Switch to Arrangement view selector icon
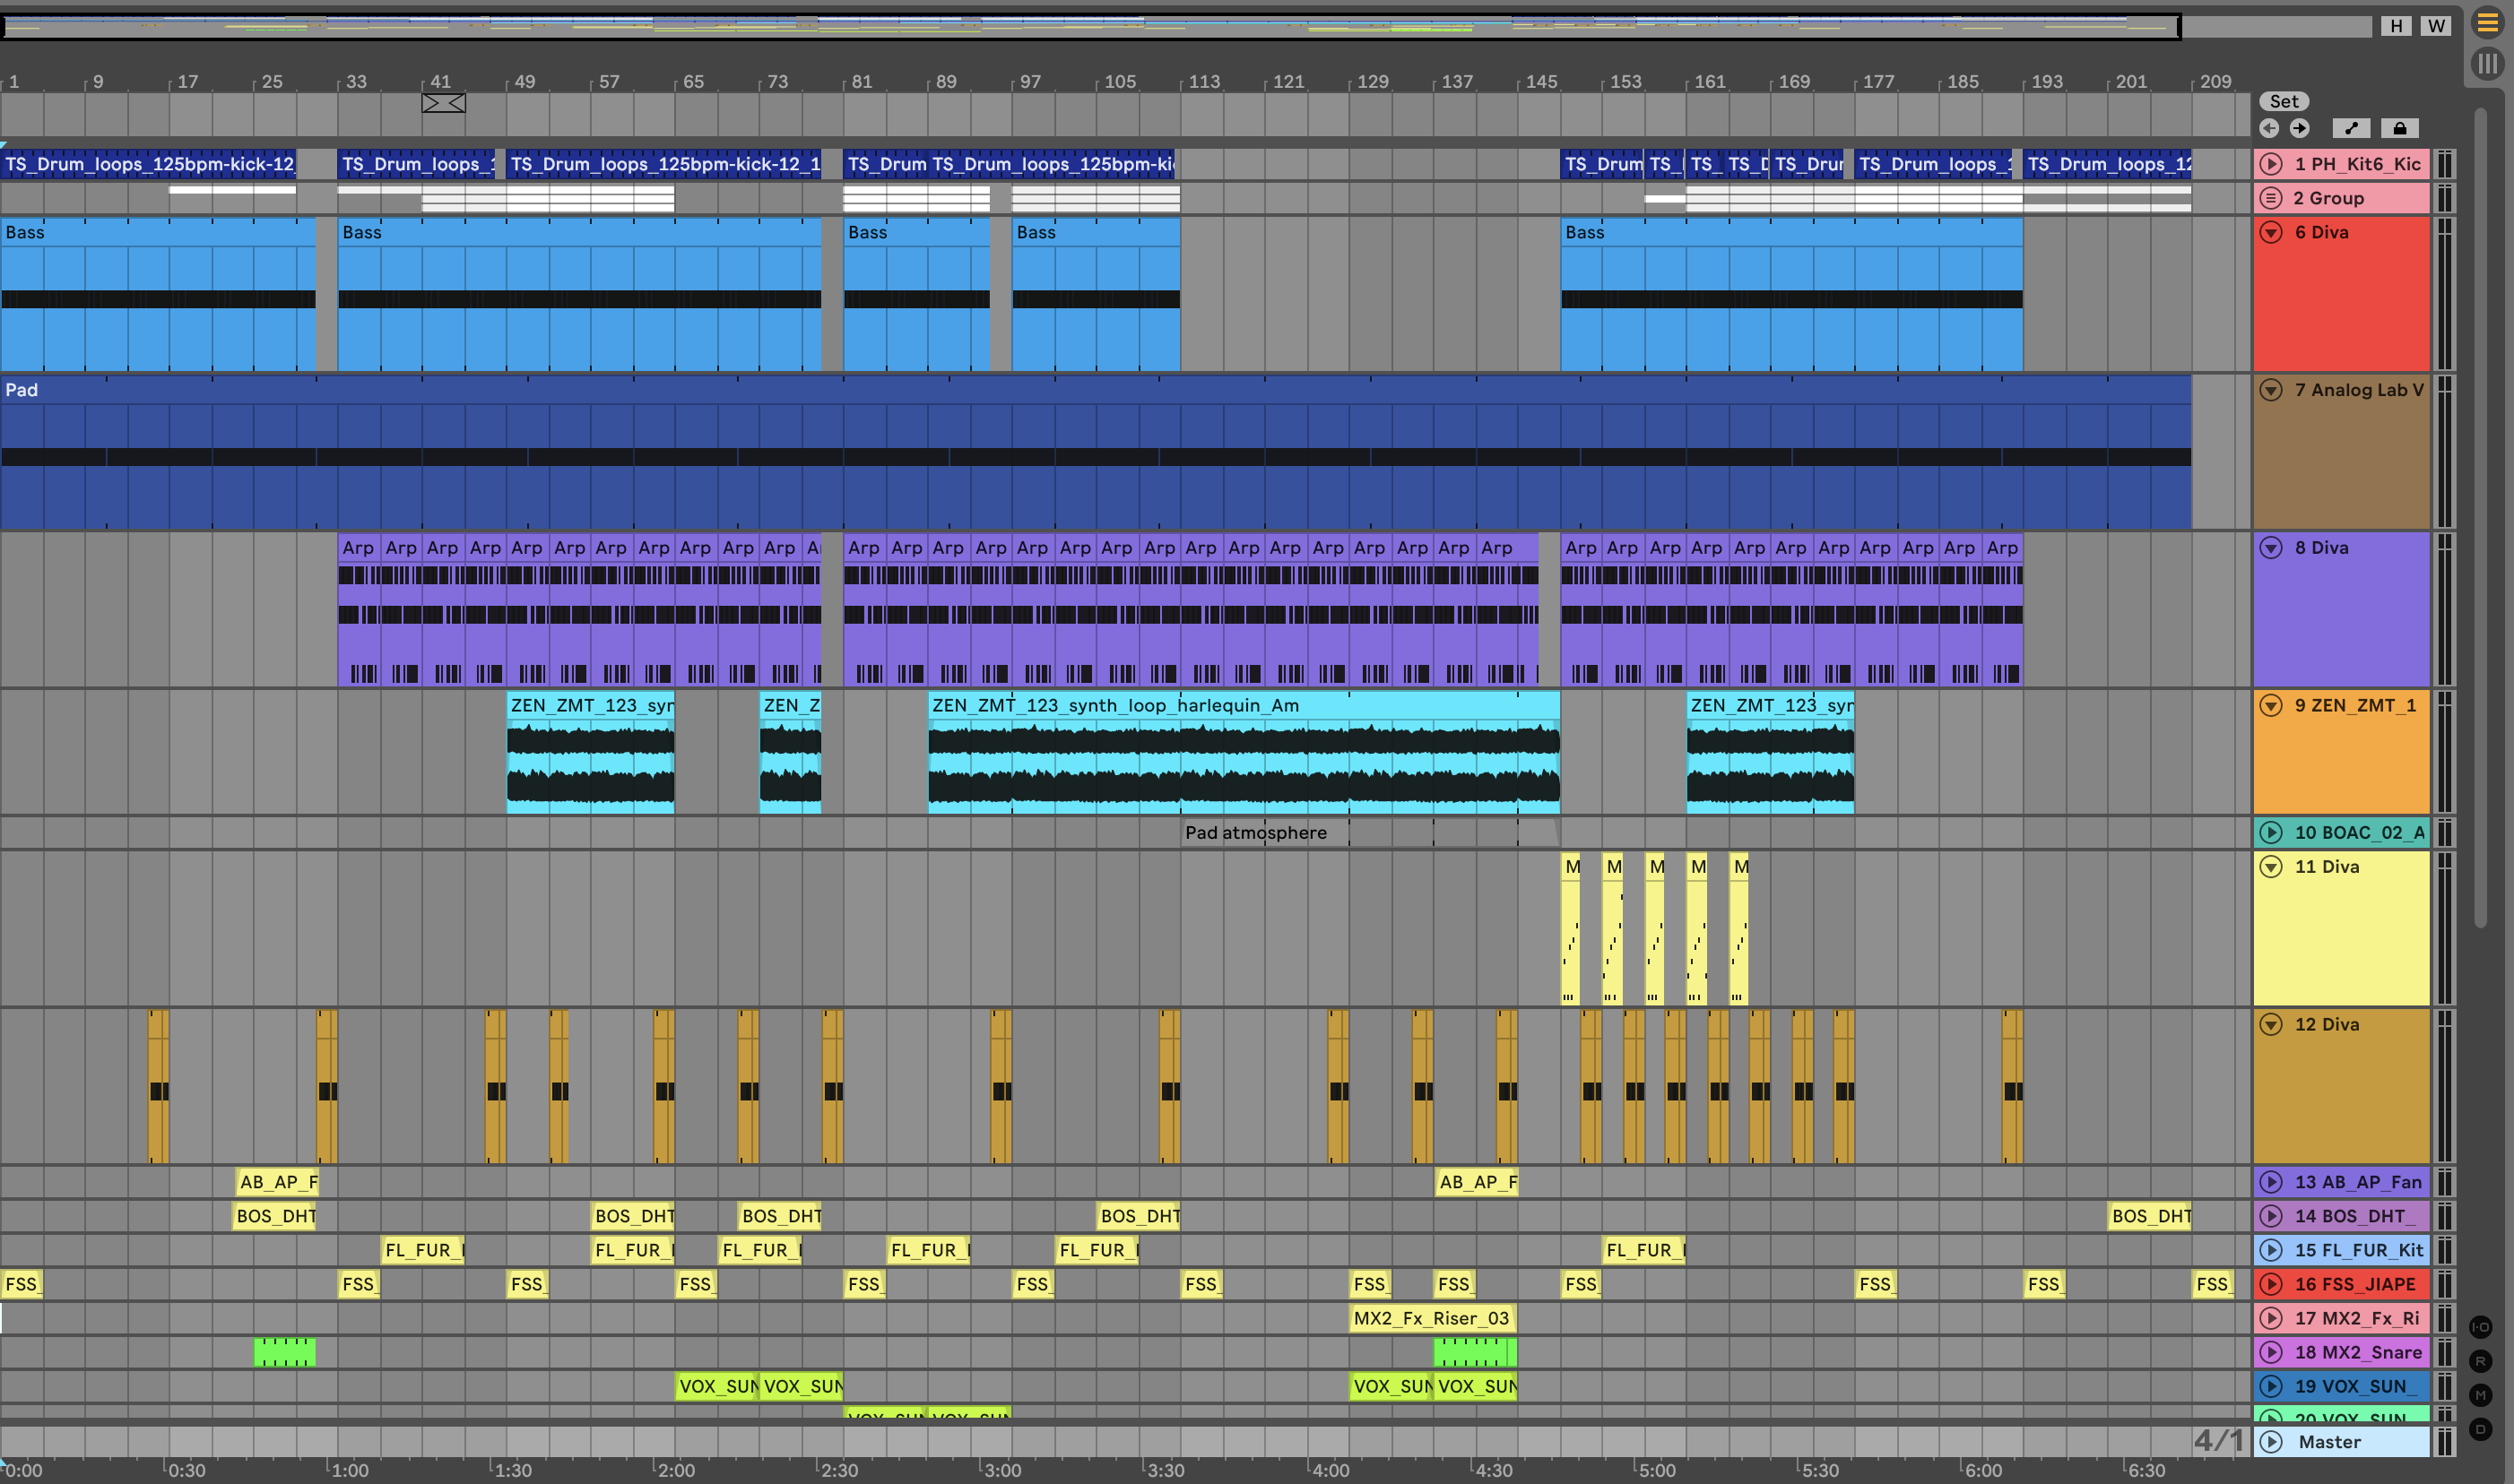Viewport: 2514px width, 1484px height. pyautogui.click(x=2488, y=23)
